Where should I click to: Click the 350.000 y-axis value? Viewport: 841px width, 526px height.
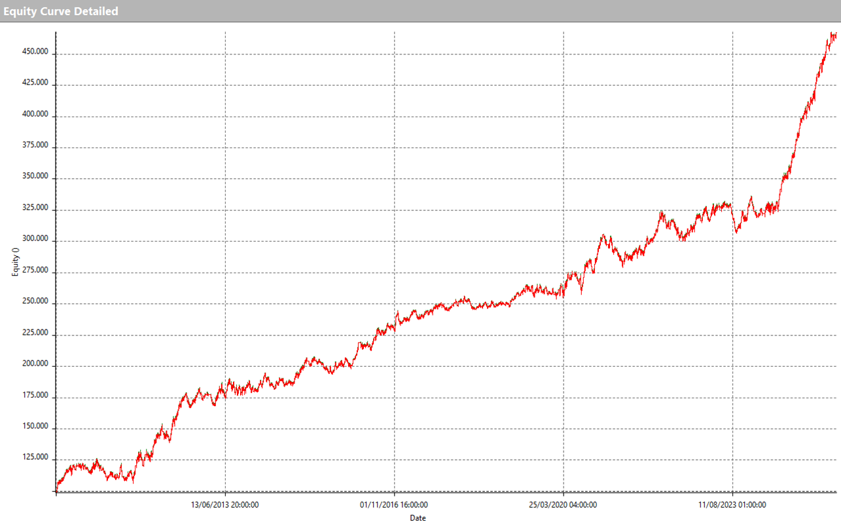coord(35,177)
